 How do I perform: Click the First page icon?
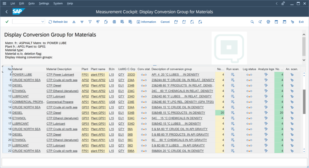pyautogui.click(x=176, y=22)
